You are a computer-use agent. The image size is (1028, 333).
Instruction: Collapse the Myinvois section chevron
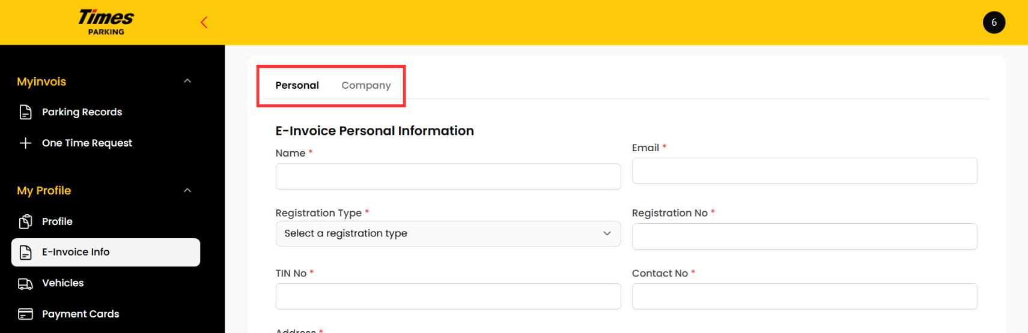[x=187, y=81]
